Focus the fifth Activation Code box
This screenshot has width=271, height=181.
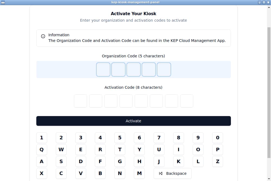point(141,101)
